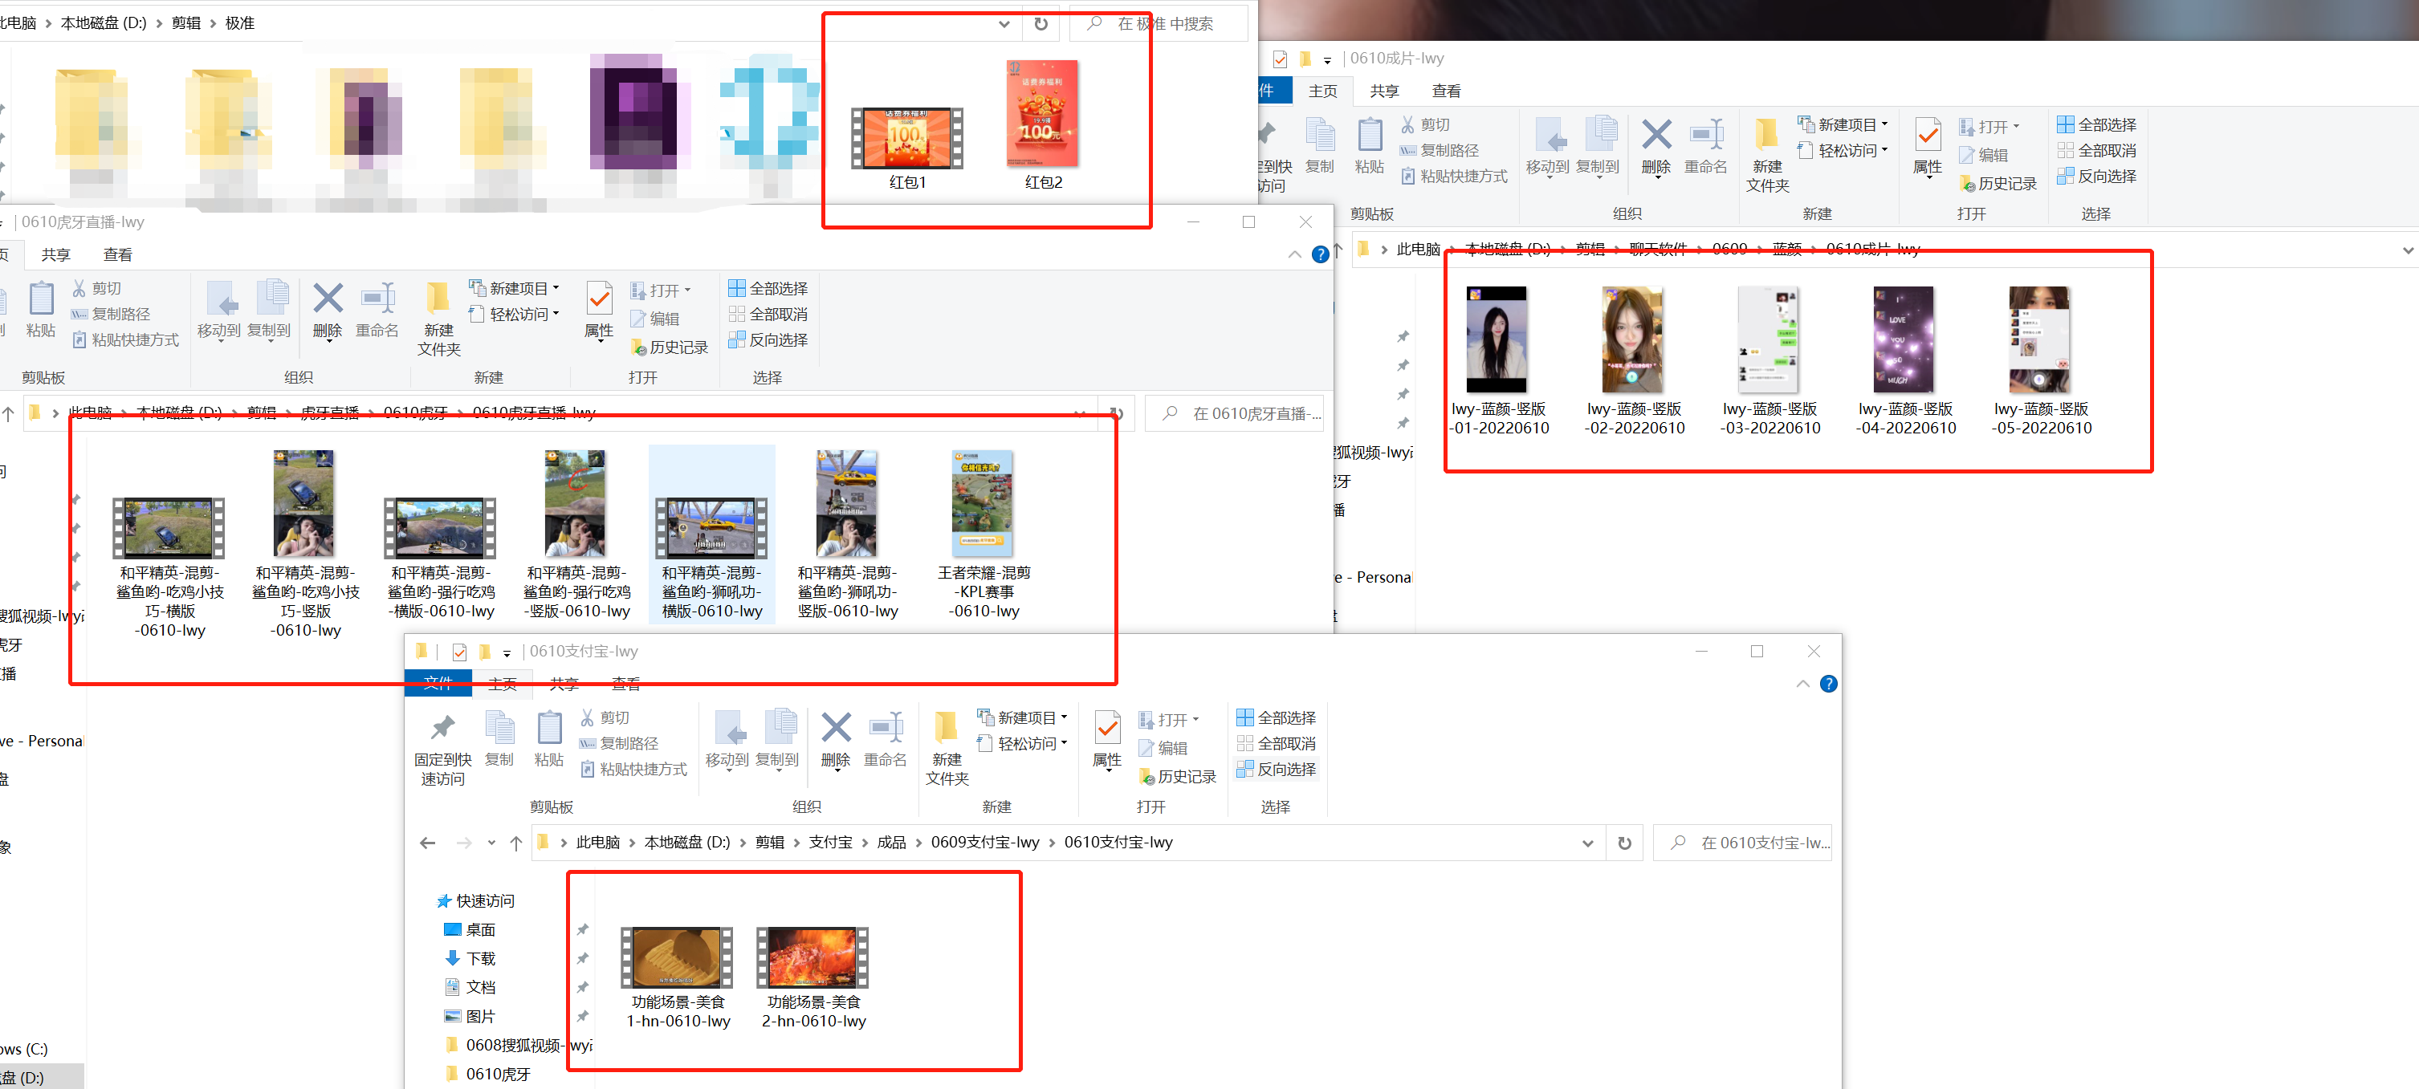The width and height of the screenshot is (2419, 1089).
Task: Click Properties icon in 0610支付宝-lwy ribbon
Action: (x=1107, y=741)
